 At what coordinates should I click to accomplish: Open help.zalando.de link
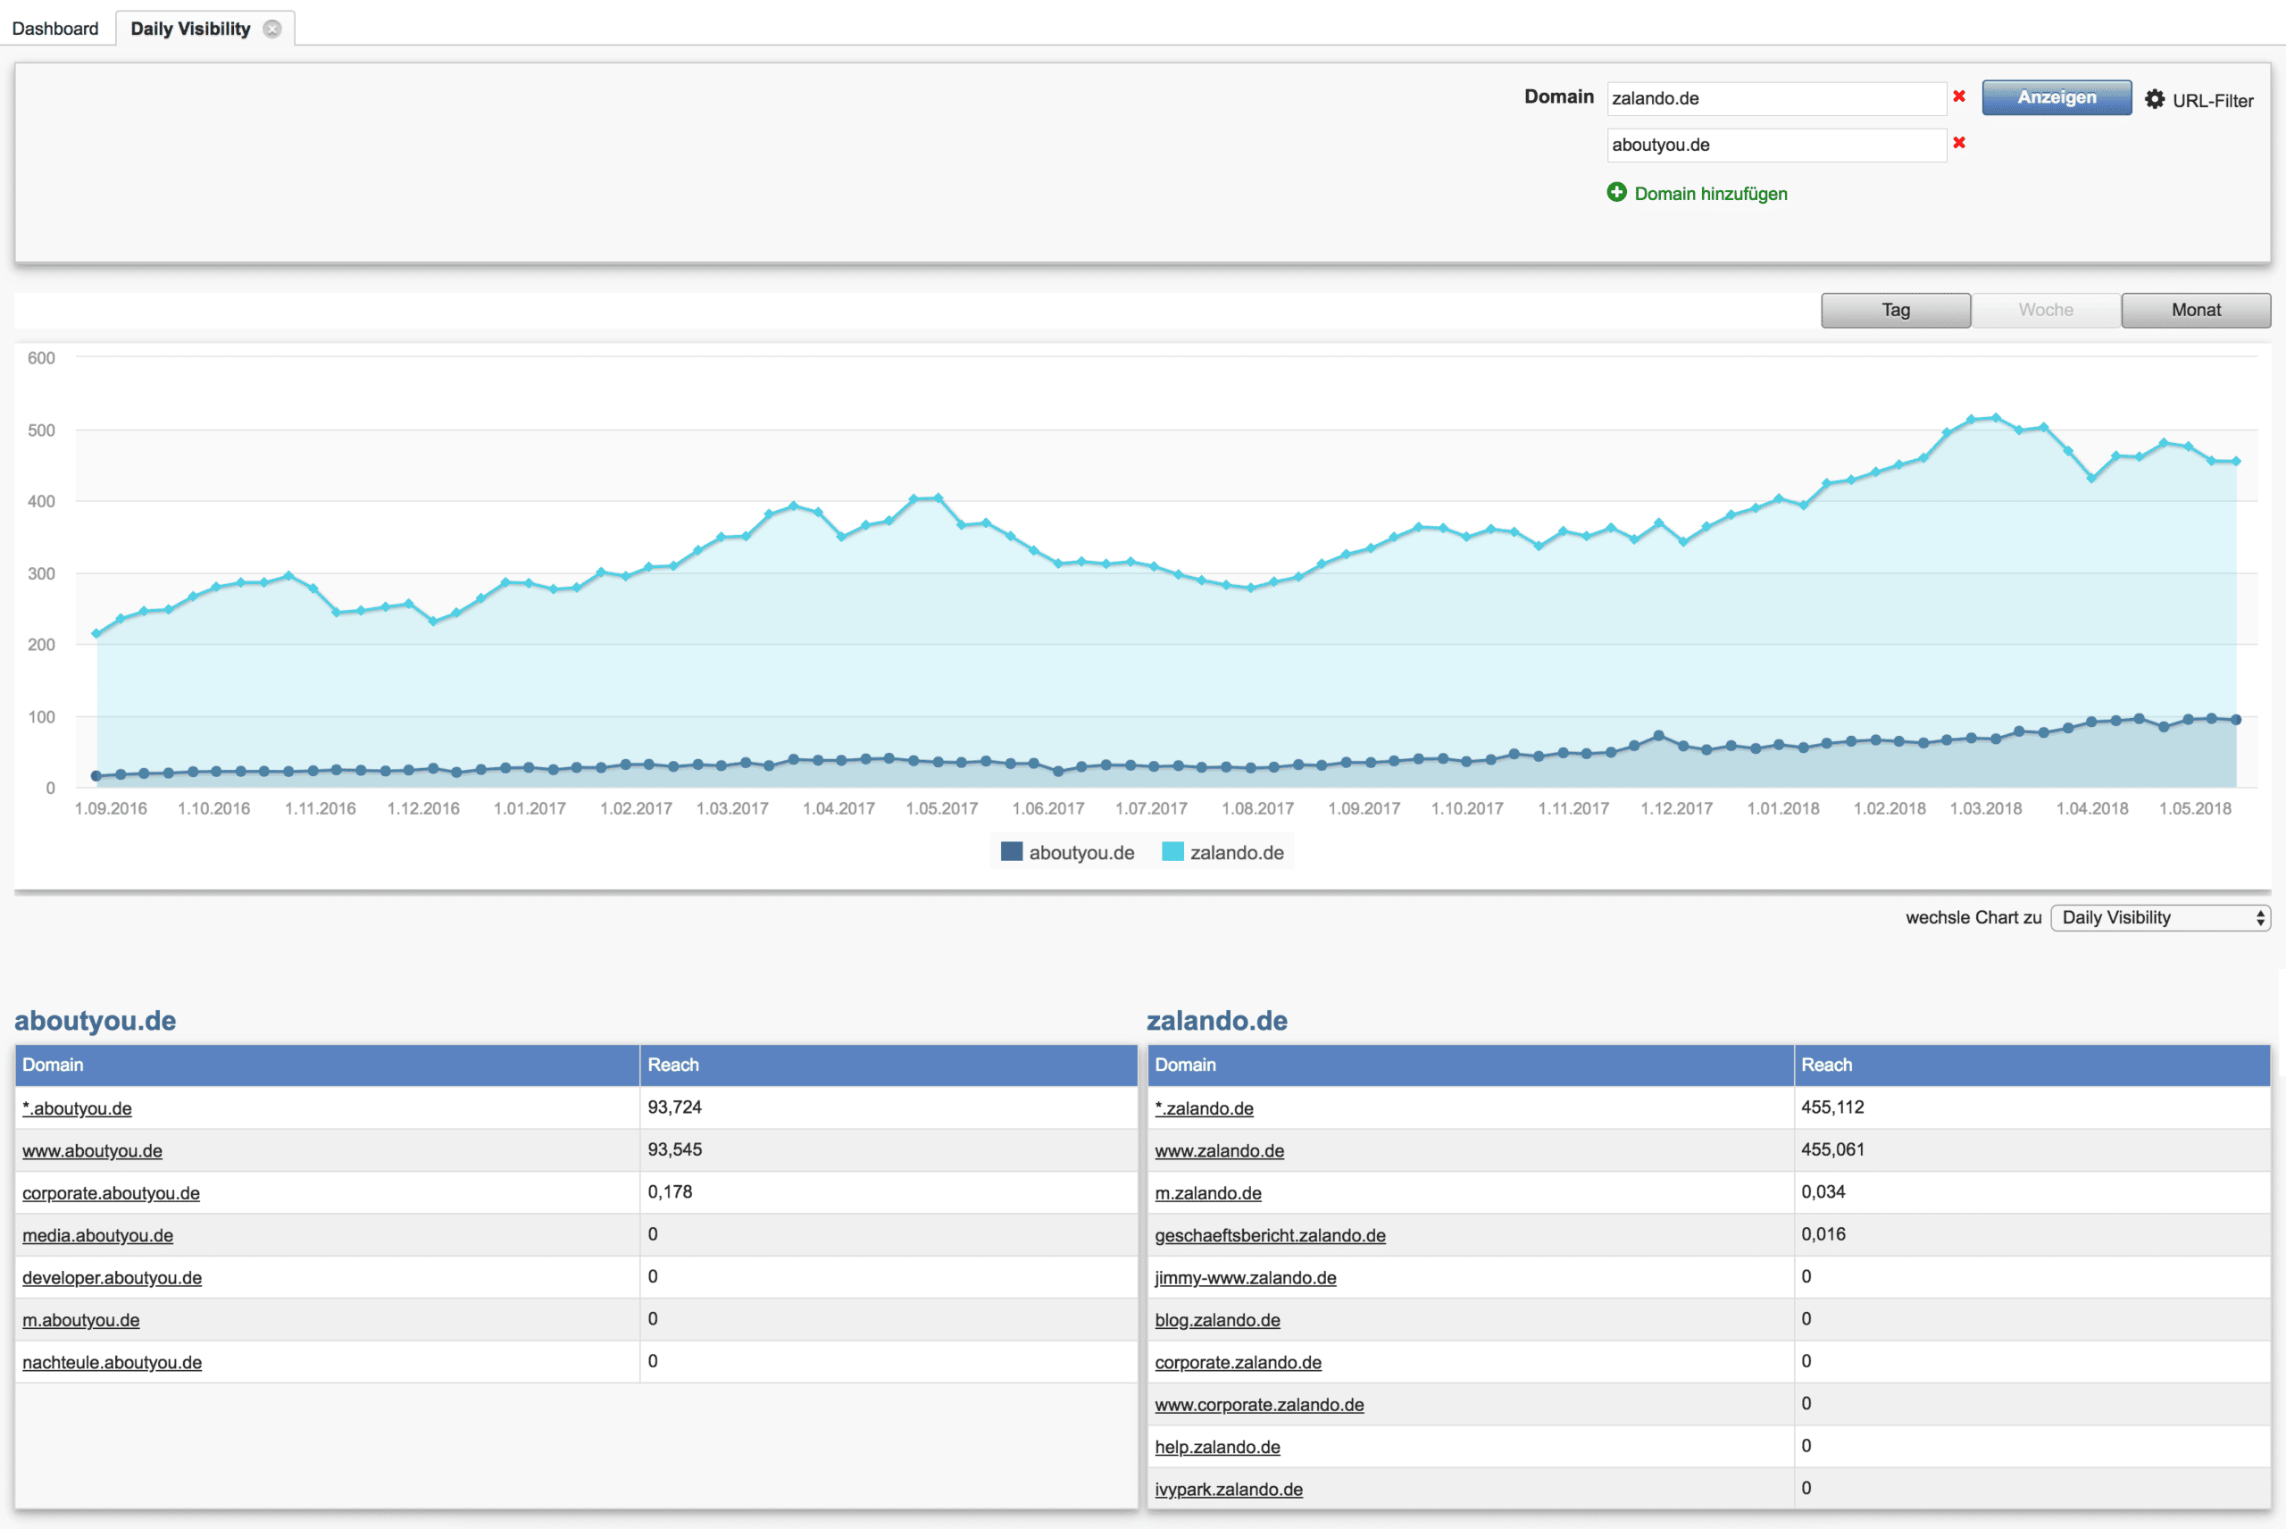1218,1447
